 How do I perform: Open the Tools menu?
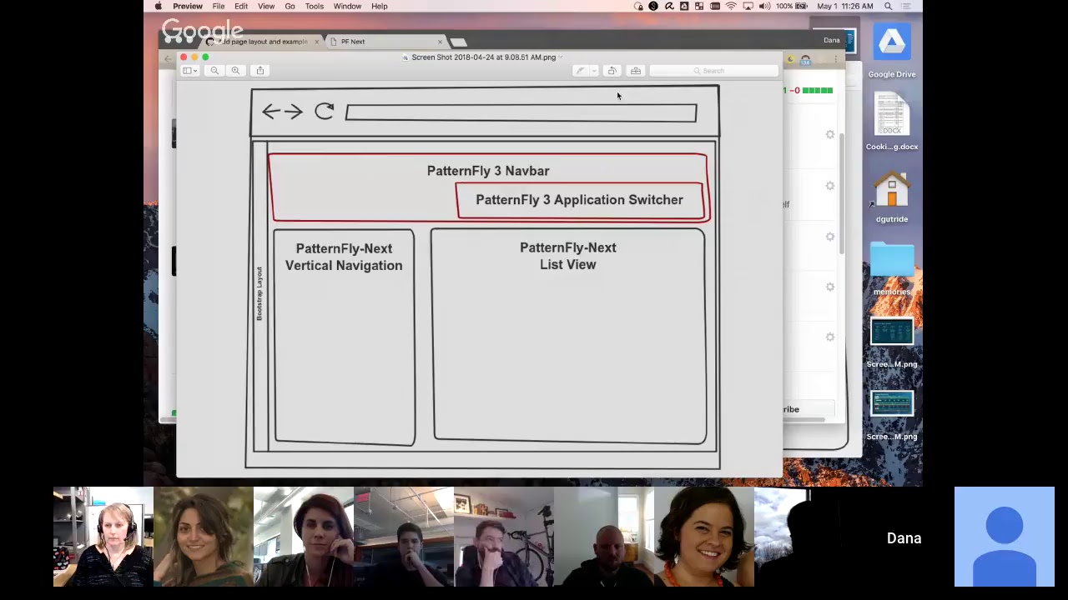coord(314,6)
